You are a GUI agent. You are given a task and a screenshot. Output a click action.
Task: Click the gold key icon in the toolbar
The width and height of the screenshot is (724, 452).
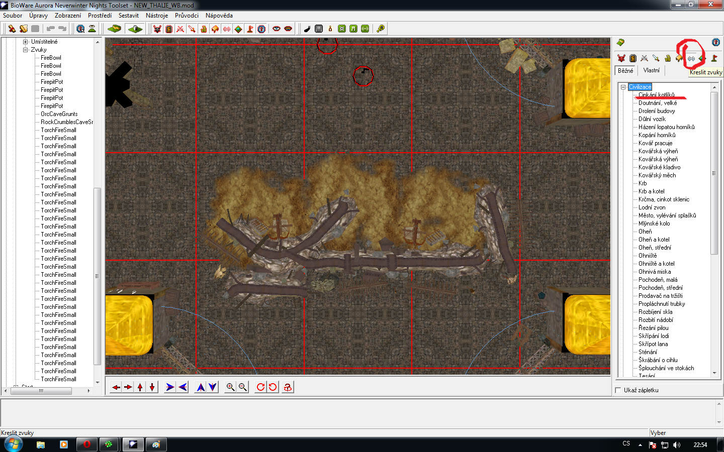click(x=381, y=29)
